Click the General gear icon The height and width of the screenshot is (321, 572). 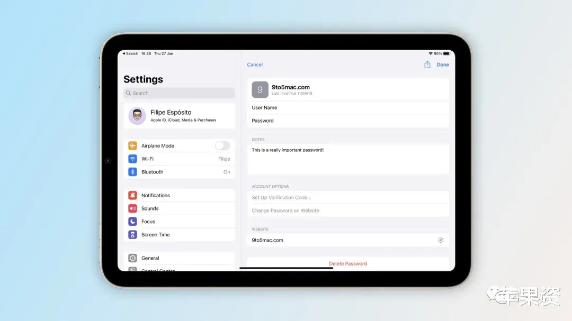tap(132, 258)
